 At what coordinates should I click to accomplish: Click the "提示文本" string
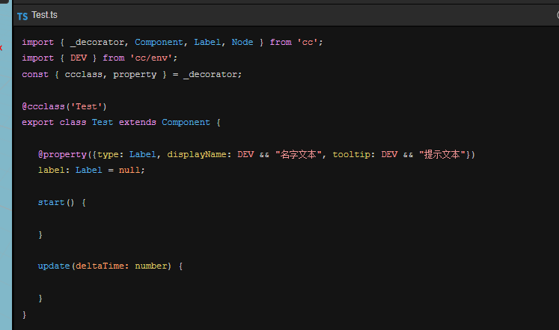pos(443,154)
